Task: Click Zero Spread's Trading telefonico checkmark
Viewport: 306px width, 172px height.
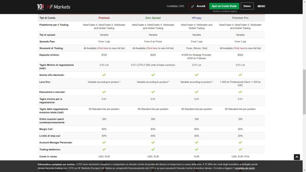Action: (153, 149)
